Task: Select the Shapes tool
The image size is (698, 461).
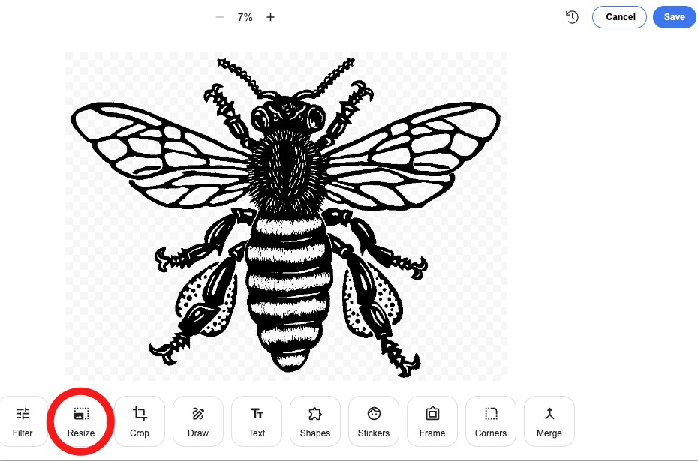Action: click(x=315, y=421)
